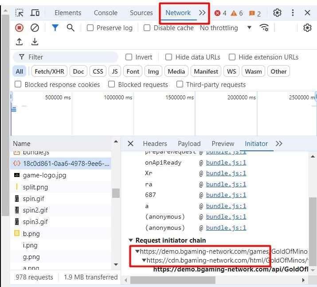Click the funnel filter icon
Viewport: 317px width, 287px height.
coord(55,28)
